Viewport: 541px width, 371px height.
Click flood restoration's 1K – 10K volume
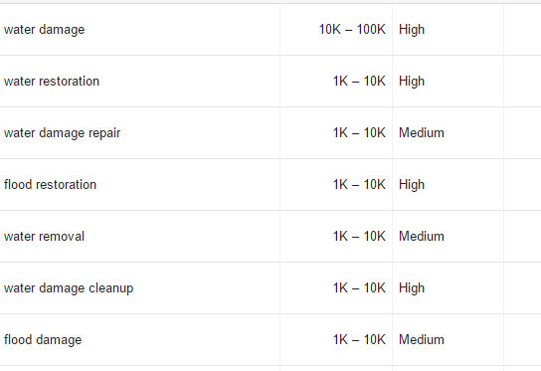pos(359,185)
